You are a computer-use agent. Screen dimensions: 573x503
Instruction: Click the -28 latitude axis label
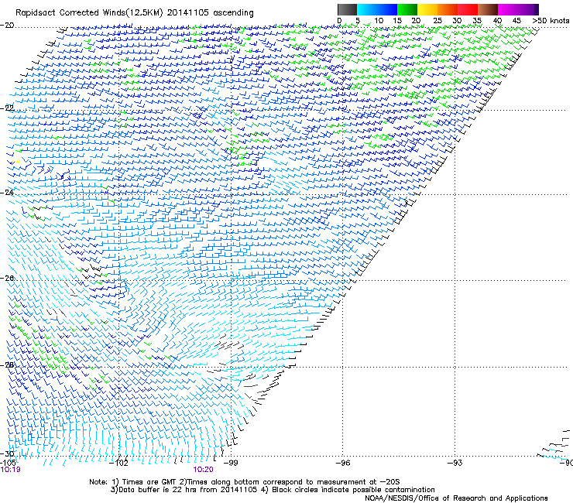coord(7,365)
